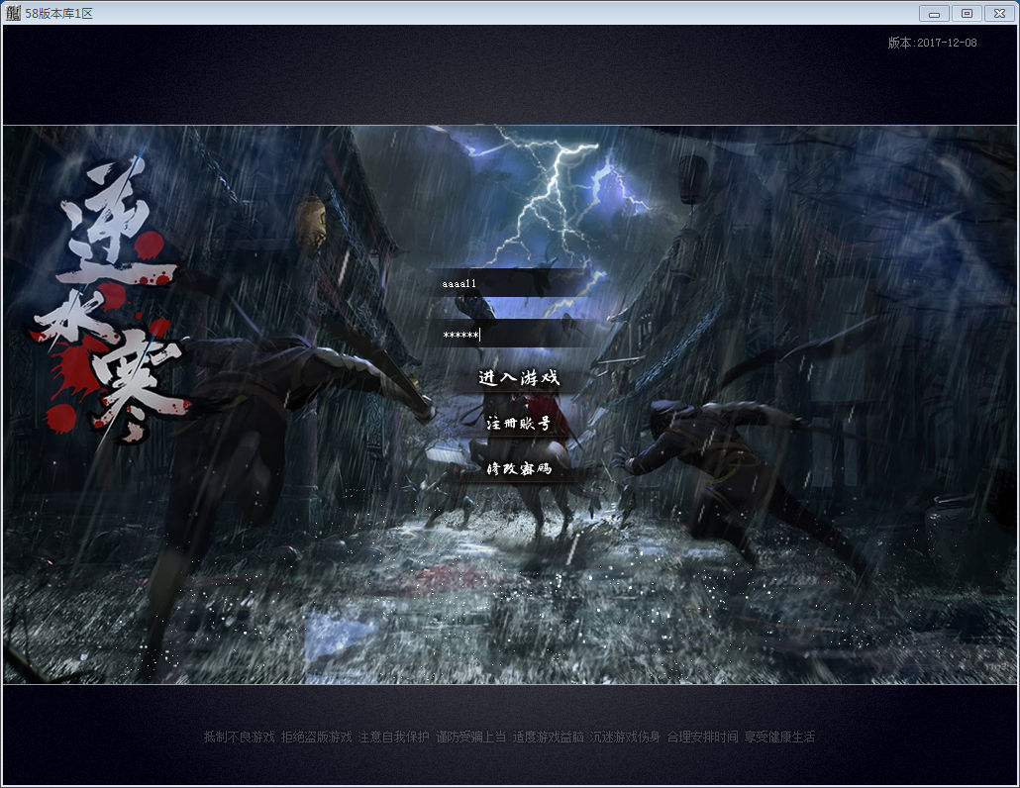Screen dimensions: 1020x788
Task: Minimize the 58版本库1区 window
Action: (x=934, y=13)
